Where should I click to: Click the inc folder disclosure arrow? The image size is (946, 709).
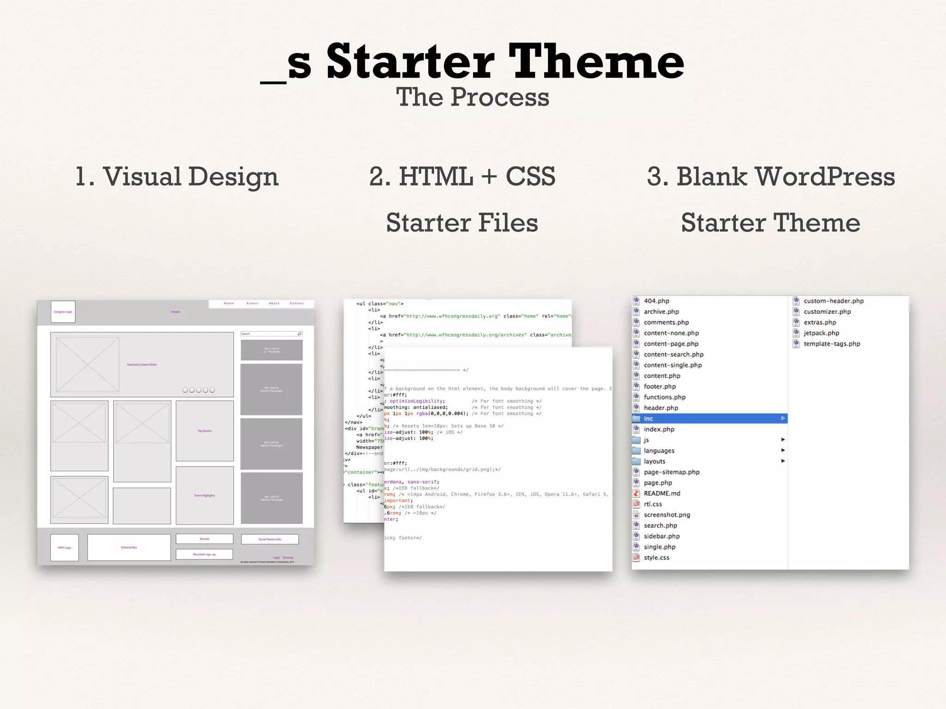coord(783,419)
